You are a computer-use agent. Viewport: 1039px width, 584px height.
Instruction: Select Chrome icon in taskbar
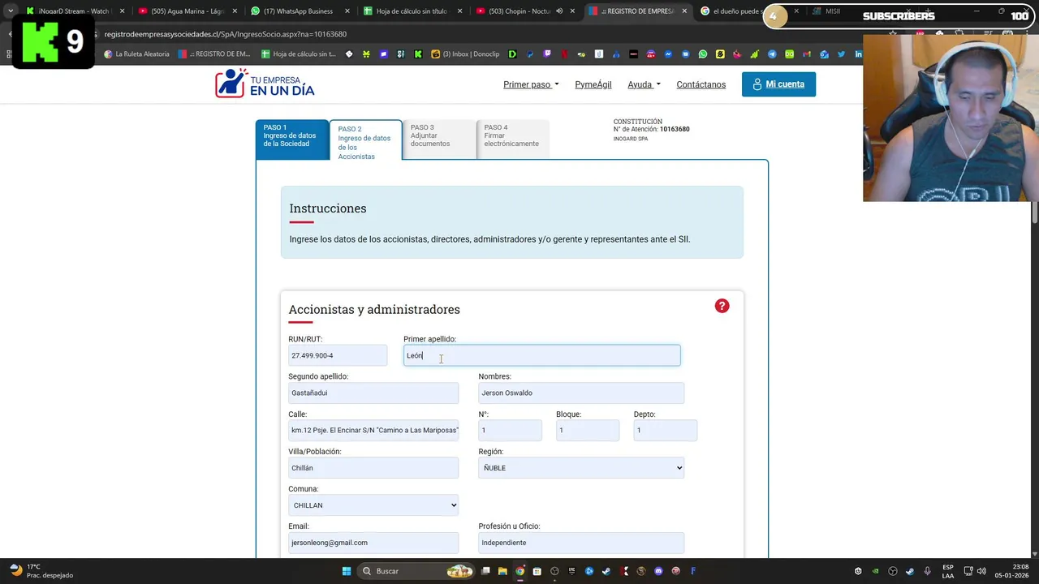tap(519, 571)
